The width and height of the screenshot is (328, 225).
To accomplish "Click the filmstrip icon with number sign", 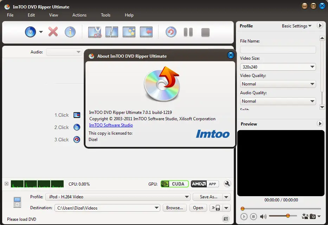I will [112, 32].
